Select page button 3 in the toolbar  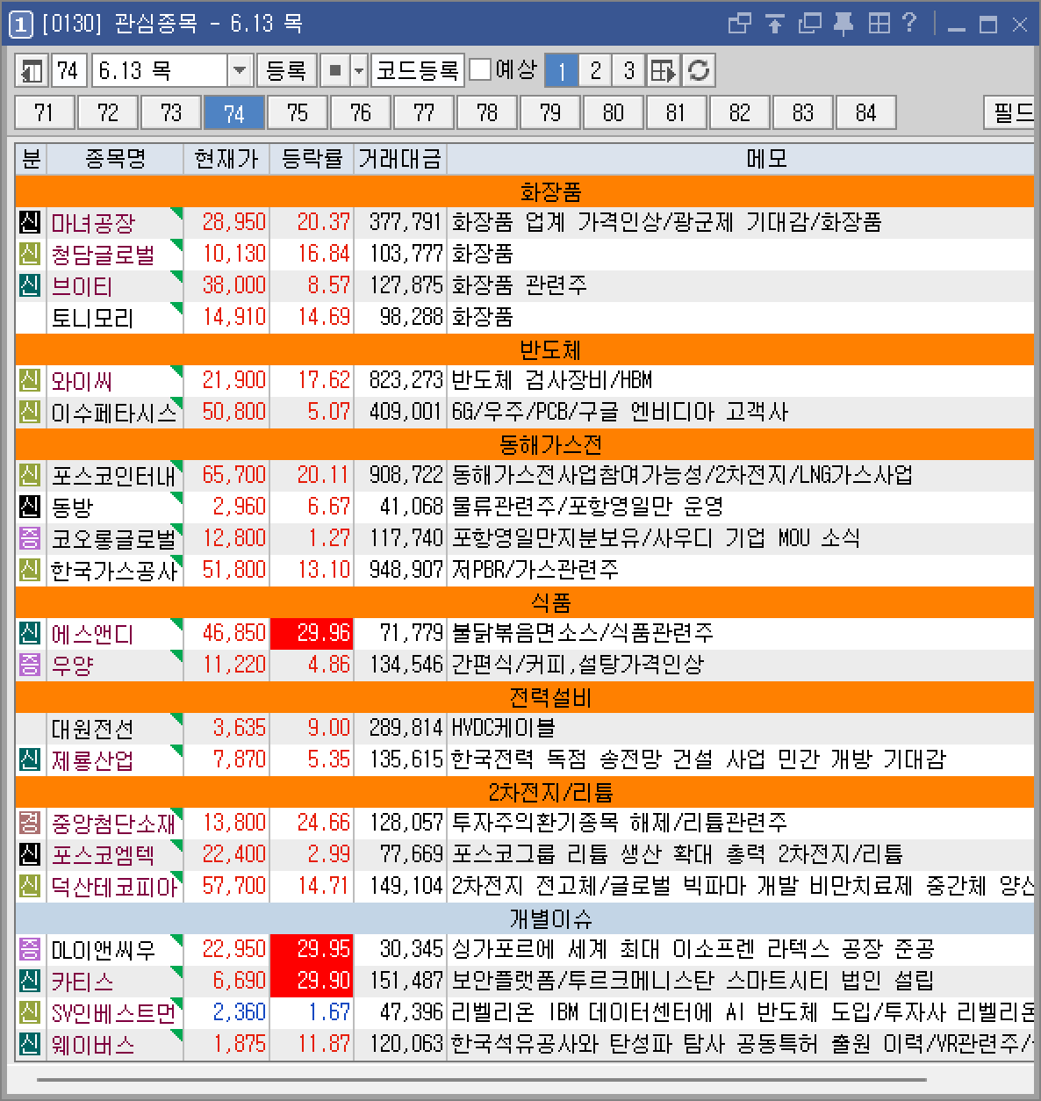(x=629, y=70)
